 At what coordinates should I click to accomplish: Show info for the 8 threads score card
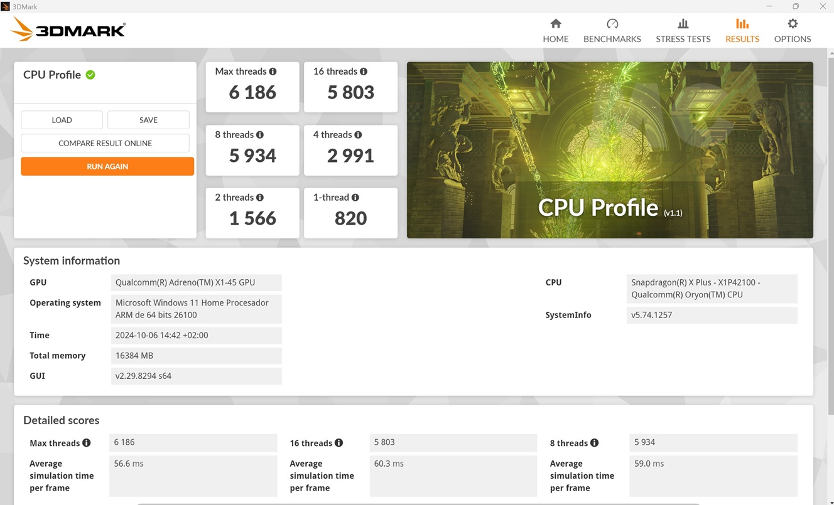260,135
